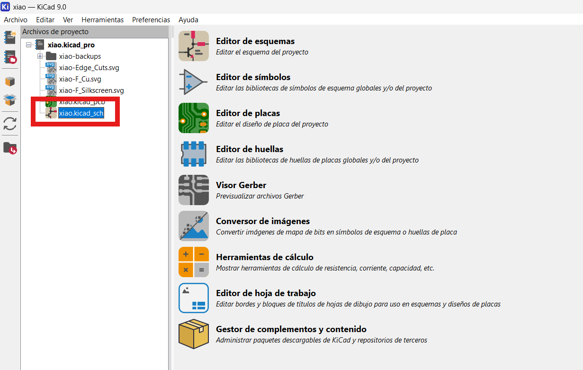Click 'Previsualizar archivos Gerber' description
583x370 pixels.
coord(260,196)
